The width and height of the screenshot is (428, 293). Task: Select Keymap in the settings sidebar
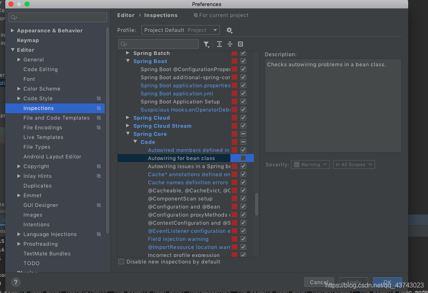click(x=28, y=40)
